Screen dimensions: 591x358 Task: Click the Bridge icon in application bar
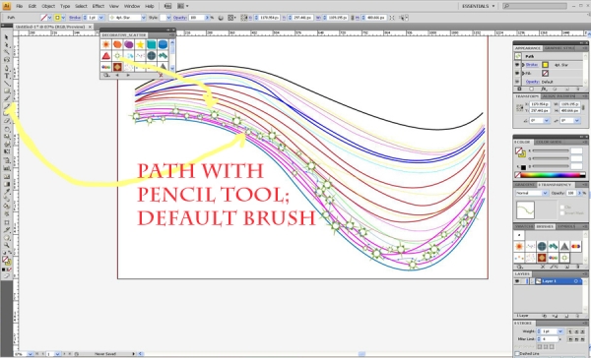[167, 6]
